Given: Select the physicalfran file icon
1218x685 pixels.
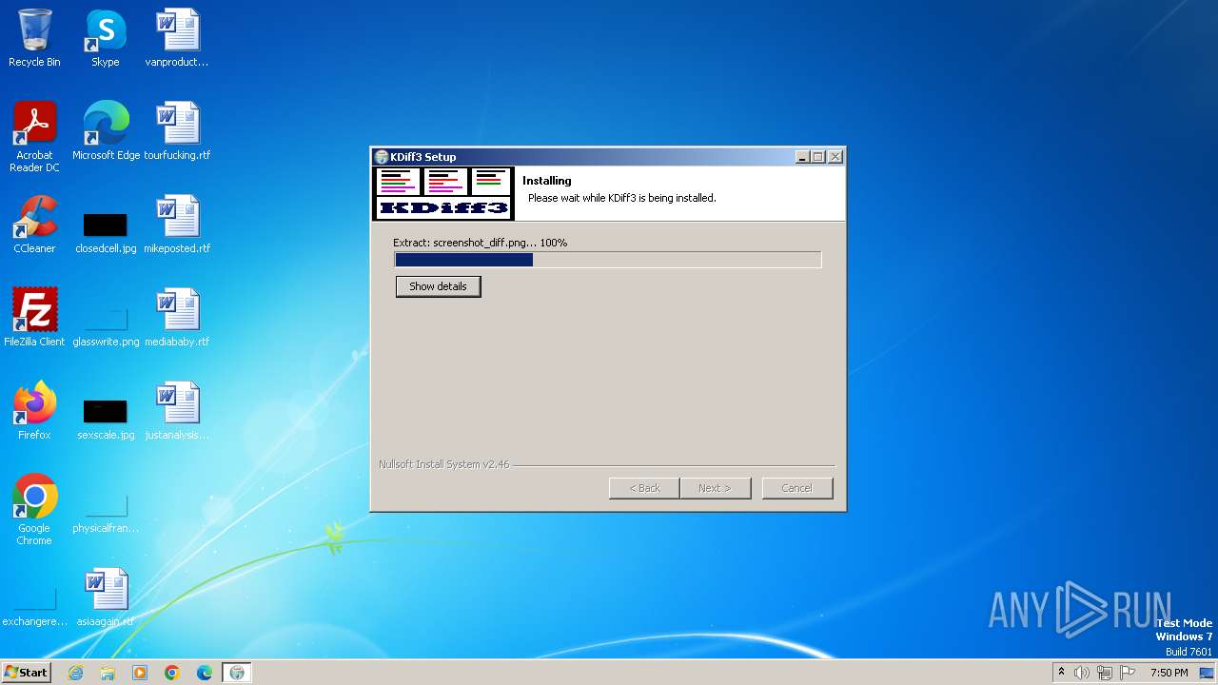Looking at the screenshot, I should 106,513.
